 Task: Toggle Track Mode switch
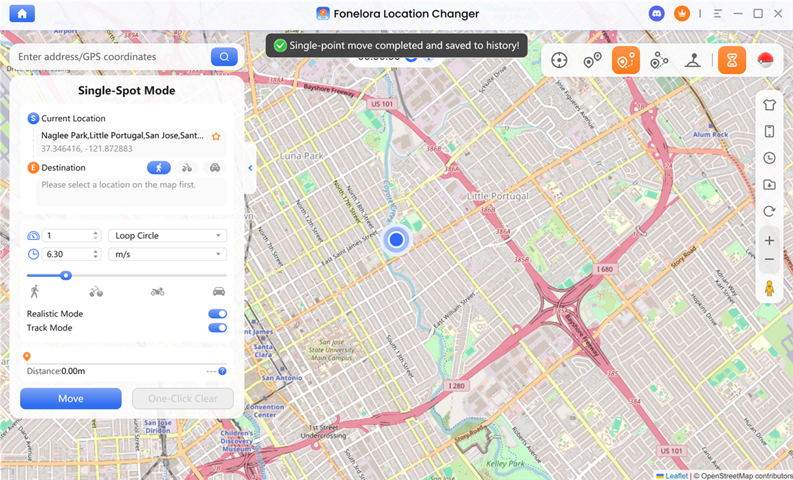(217, 328)
